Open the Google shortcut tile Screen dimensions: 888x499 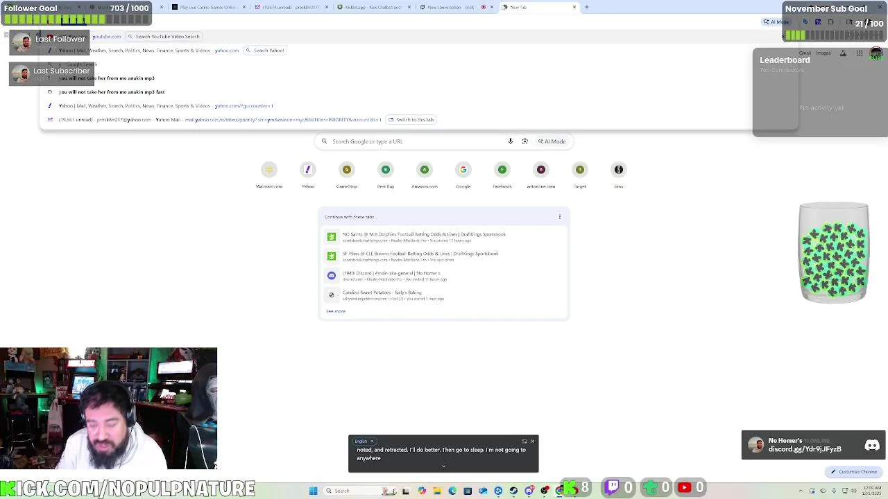coord(463,175)
